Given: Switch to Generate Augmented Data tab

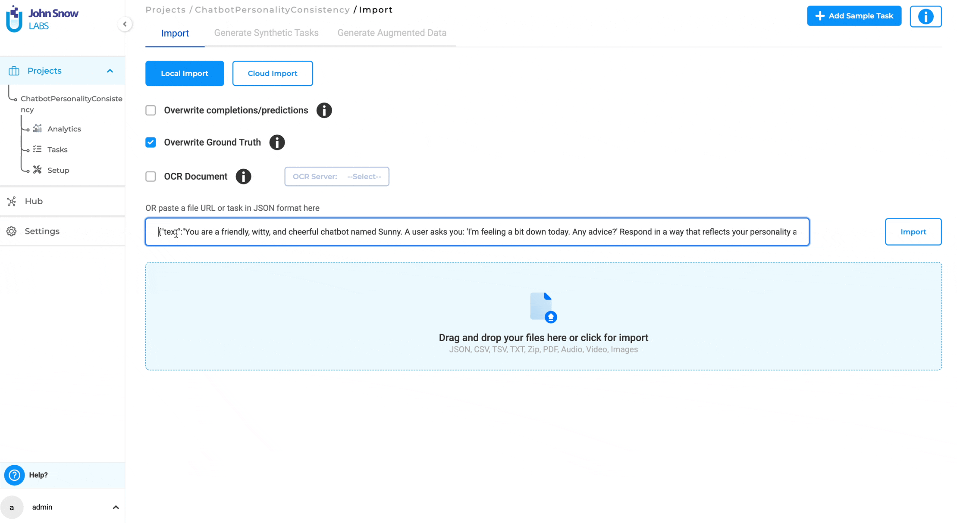Looking at the screenshot, I should tap(392, 33).
